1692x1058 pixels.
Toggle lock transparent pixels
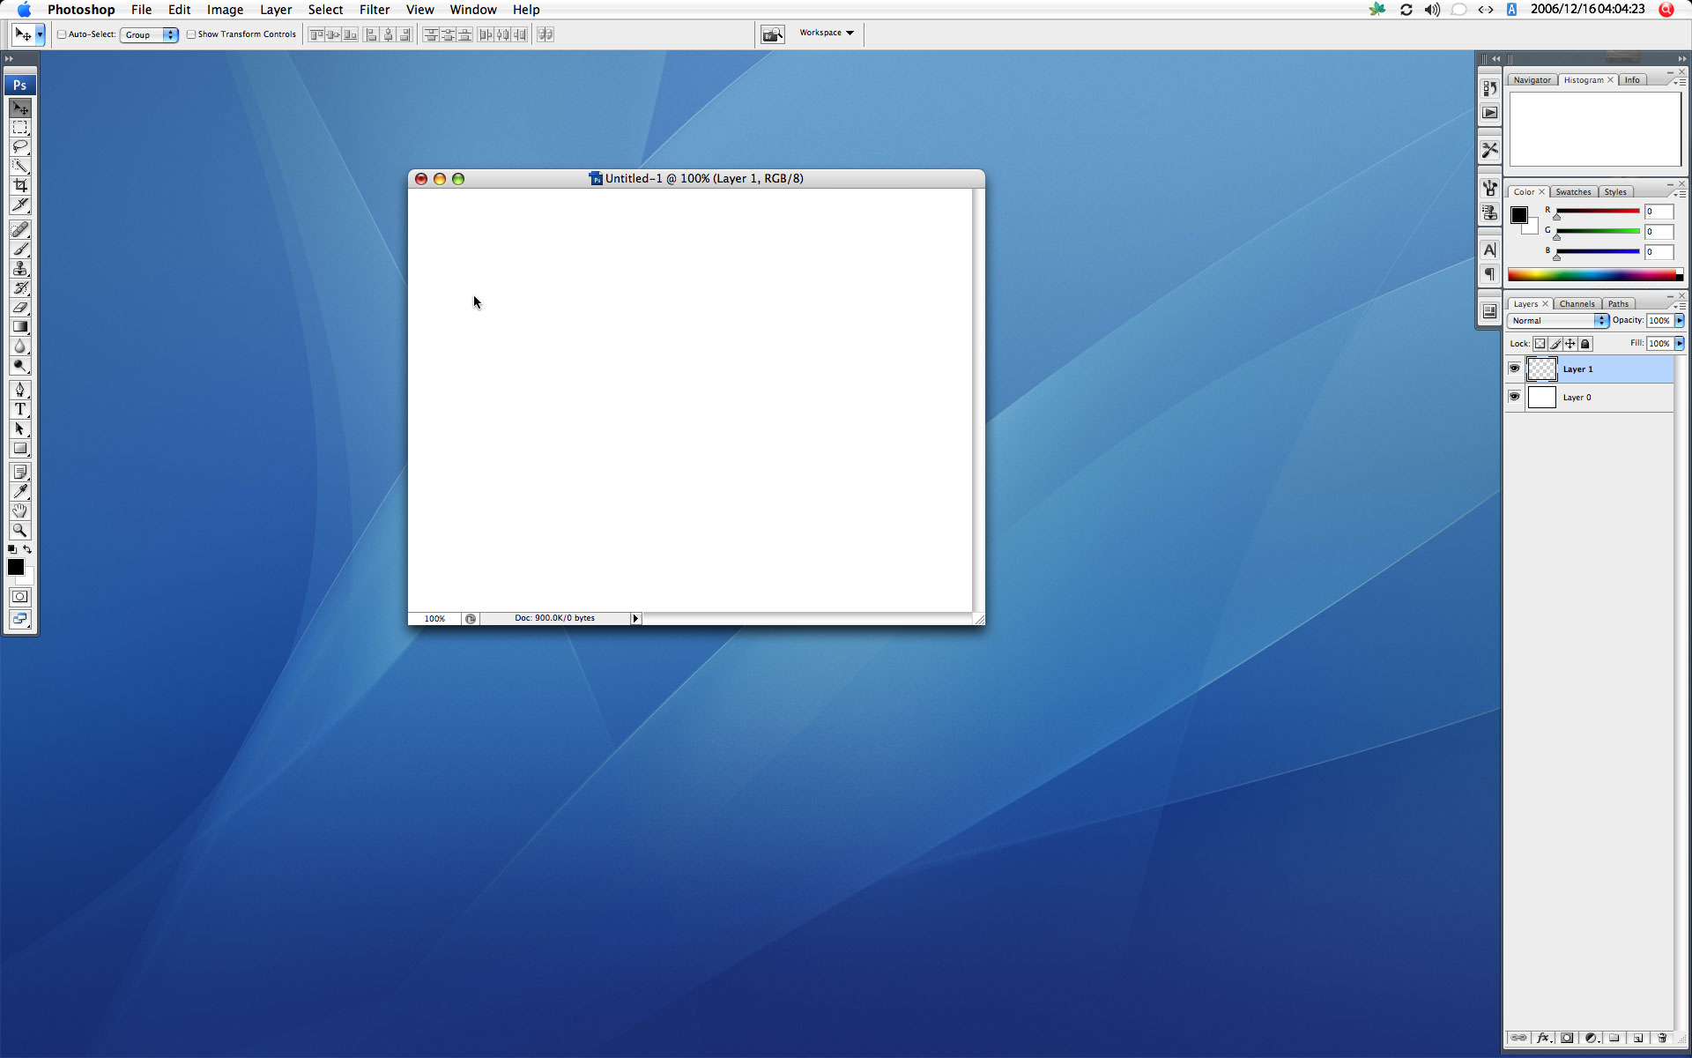pyautogui.click(x=1540, y=344)
